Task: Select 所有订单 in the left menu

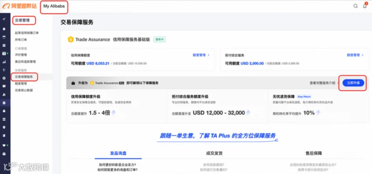Action: [21, 40]
